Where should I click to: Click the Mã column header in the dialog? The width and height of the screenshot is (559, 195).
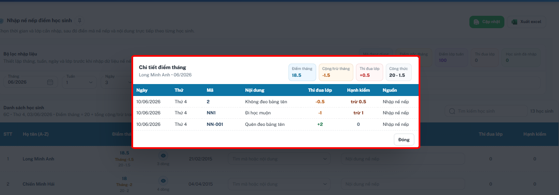pyautogui.click(x=210, y=90)
